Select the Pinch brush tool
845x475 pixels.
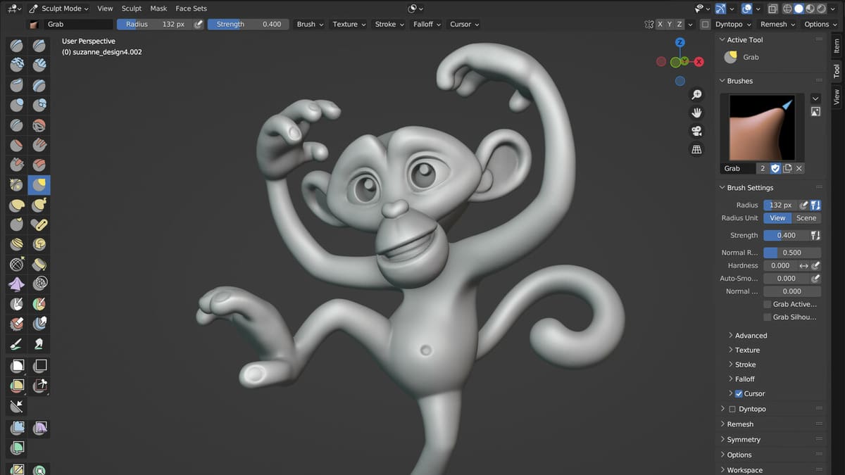coord(17,186)
